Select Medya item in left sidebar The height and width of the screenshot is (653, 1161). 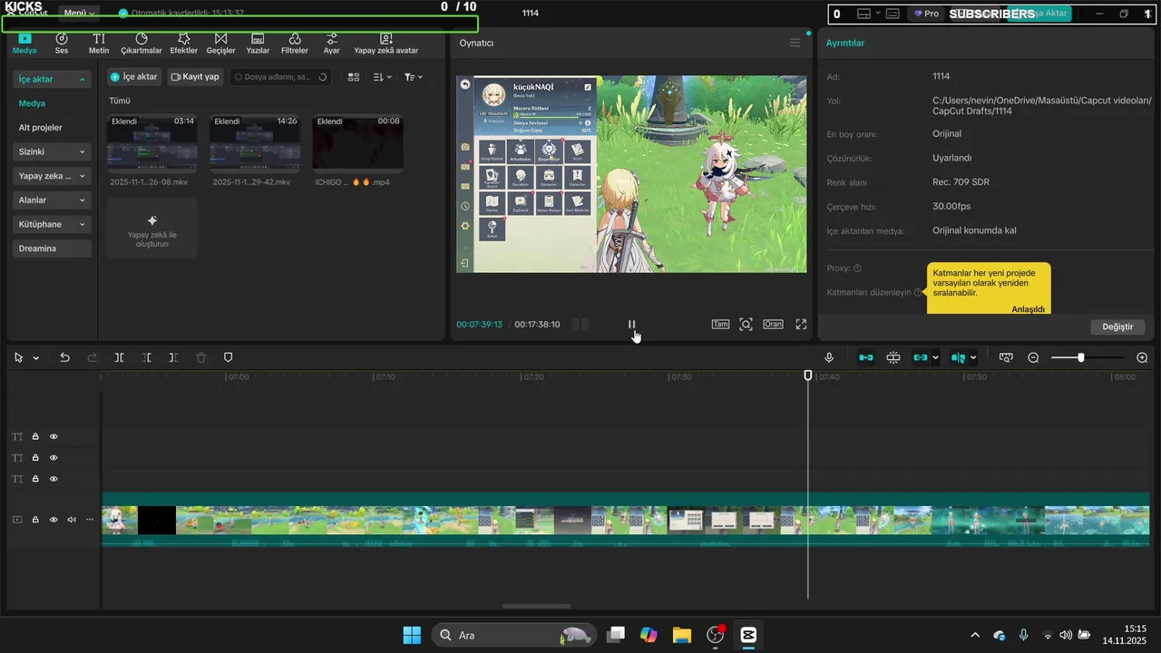pos(32,103)
